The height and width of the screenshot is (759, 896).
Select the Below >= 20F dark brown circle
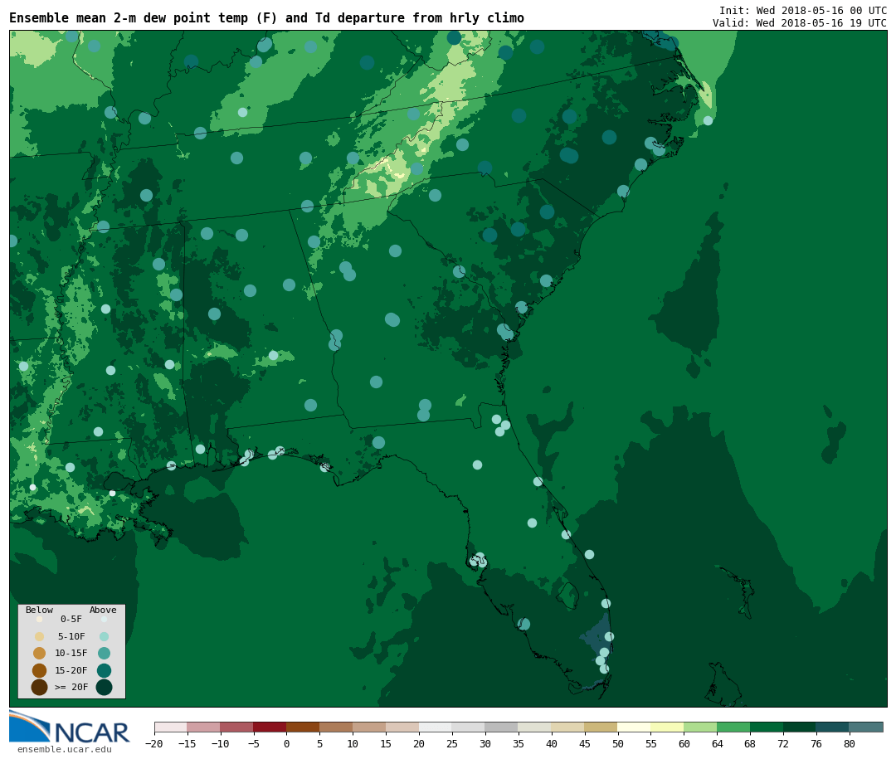click(39, 687)
